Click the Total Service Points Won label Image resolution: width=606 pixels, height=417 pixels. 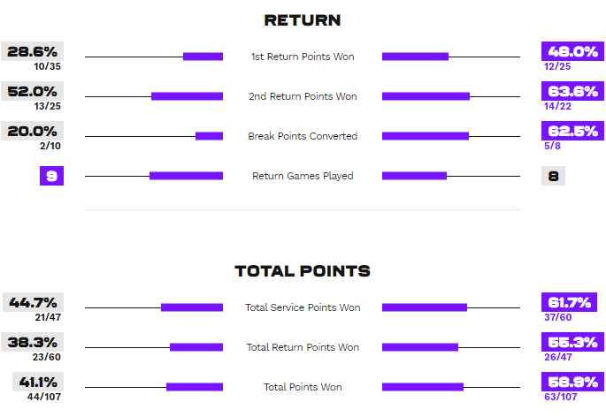coord(303,307)
